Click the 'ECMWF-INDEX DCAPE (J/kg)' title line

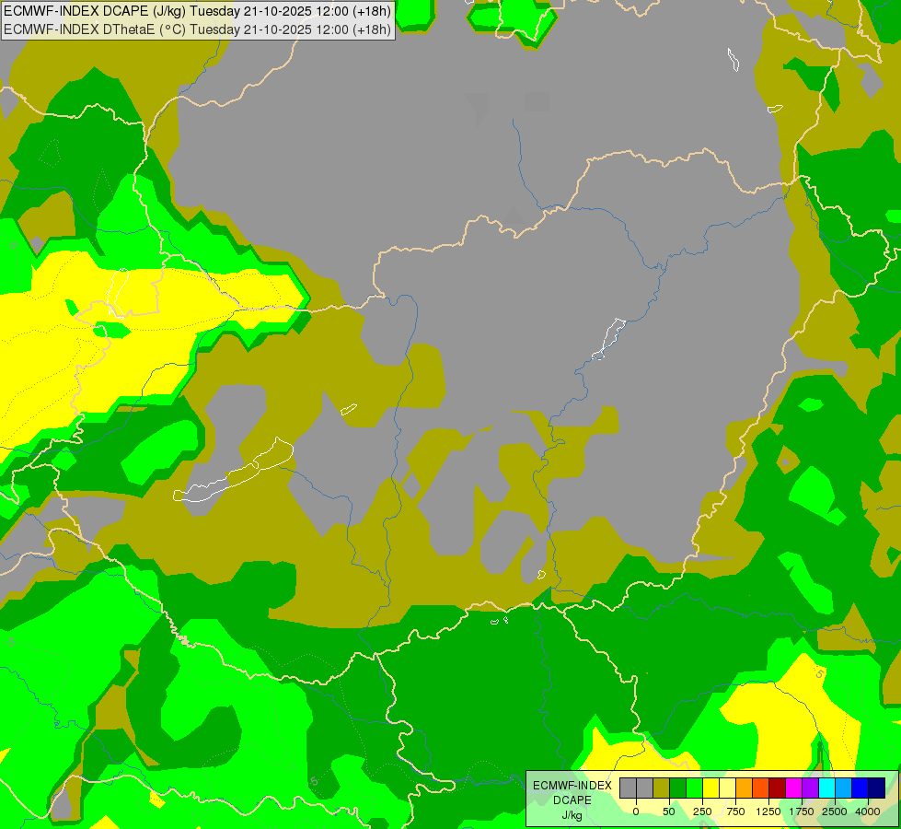(197, 11)
